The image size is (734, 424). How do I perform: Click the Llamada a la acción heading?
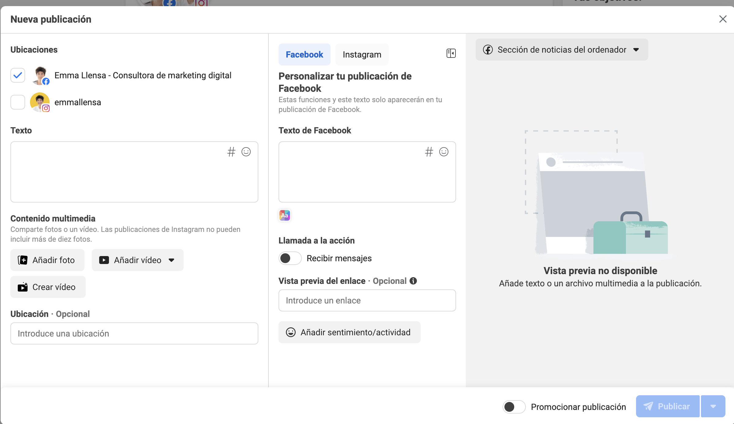click(316, 240)
